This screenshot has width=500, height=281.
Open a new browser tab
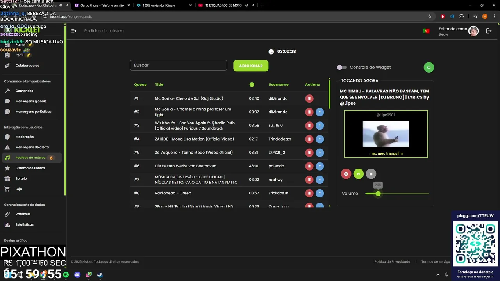tap(262, 5)
